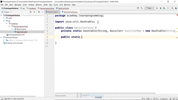Click src in the navigation breadcrumb
178x100 pixels.
click(24, 8)
